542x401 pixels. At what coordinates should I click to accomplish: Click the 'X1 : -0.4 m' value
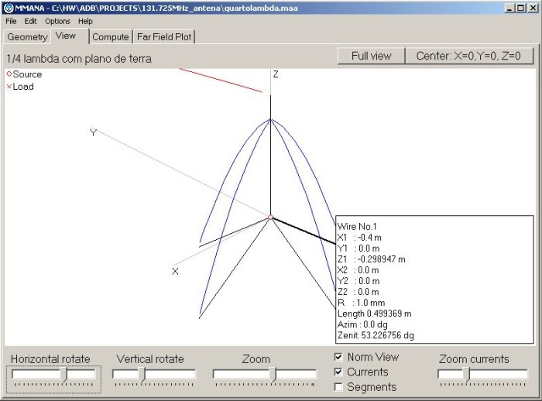(x=359, y=238)
